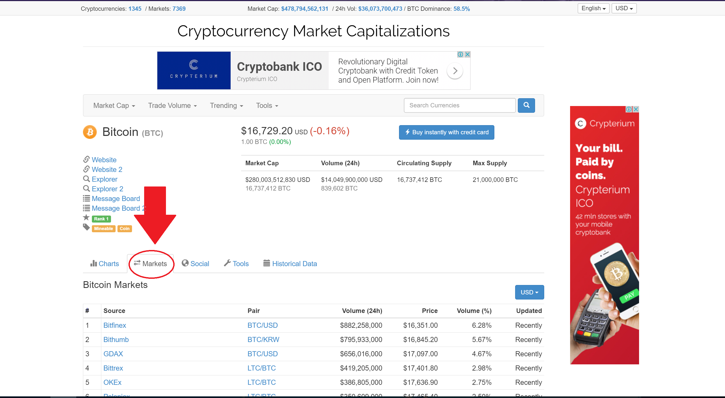Viewport: 725px width, 398px height.
Task: Sort by Volume (%) column header
Action: pyautogui.click(x=474, y=311)
